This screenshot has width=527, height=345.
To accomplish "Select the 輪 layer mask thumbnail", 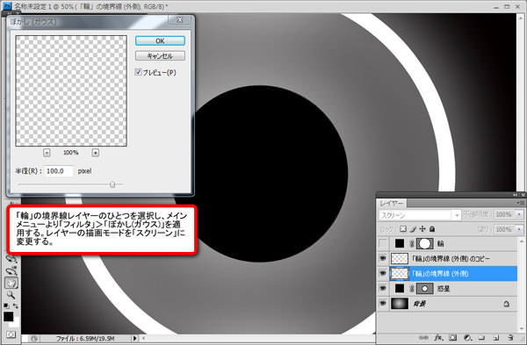I will [424, 243].
